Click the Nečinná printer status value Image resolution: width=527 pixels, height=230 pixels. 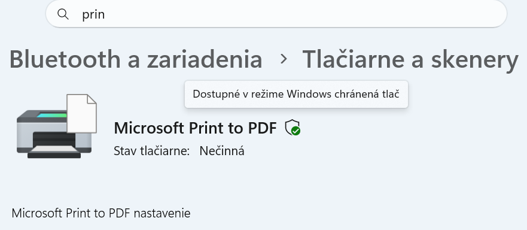point(222,150)
